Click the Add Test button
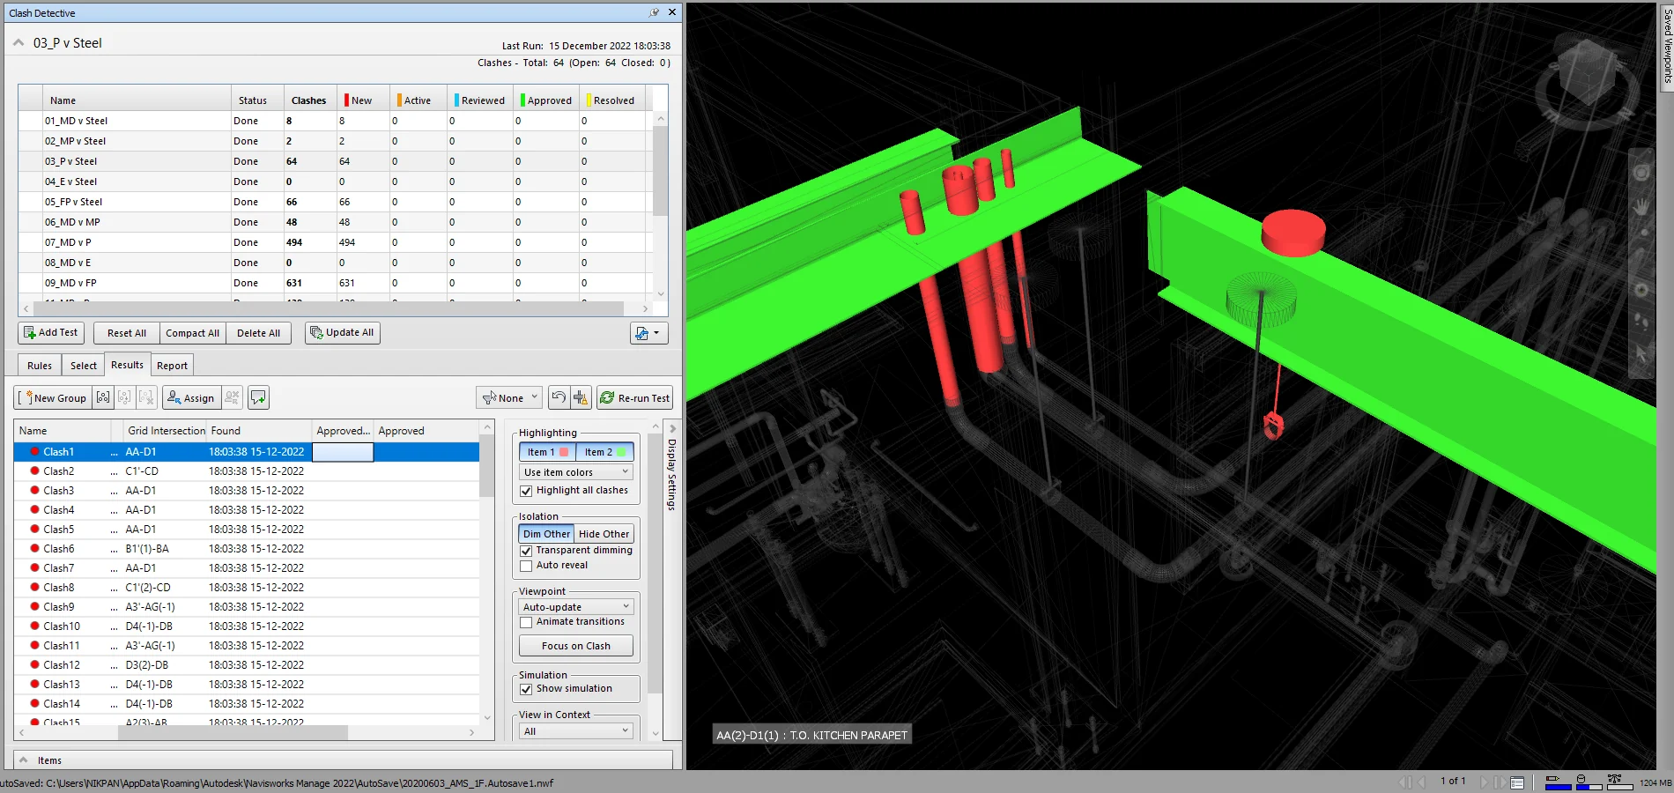The width and height of the screenshot is (1674, 793). (x=51, y=333)
